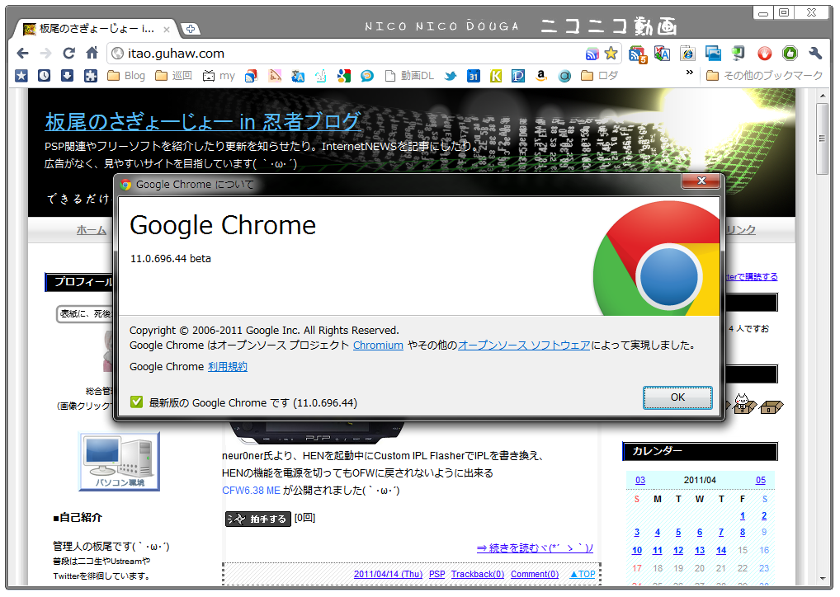Open the extensions puzzle shortcut in bookmarks bar
840x597 pixels.
click(91, 76)
